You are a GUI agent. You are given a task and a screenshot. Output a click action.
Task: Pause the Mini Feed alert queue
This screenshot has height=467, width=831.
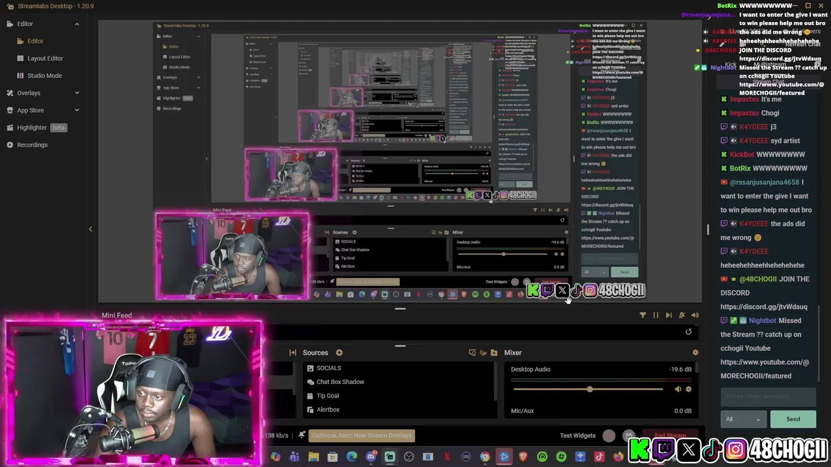pos(655,315)
